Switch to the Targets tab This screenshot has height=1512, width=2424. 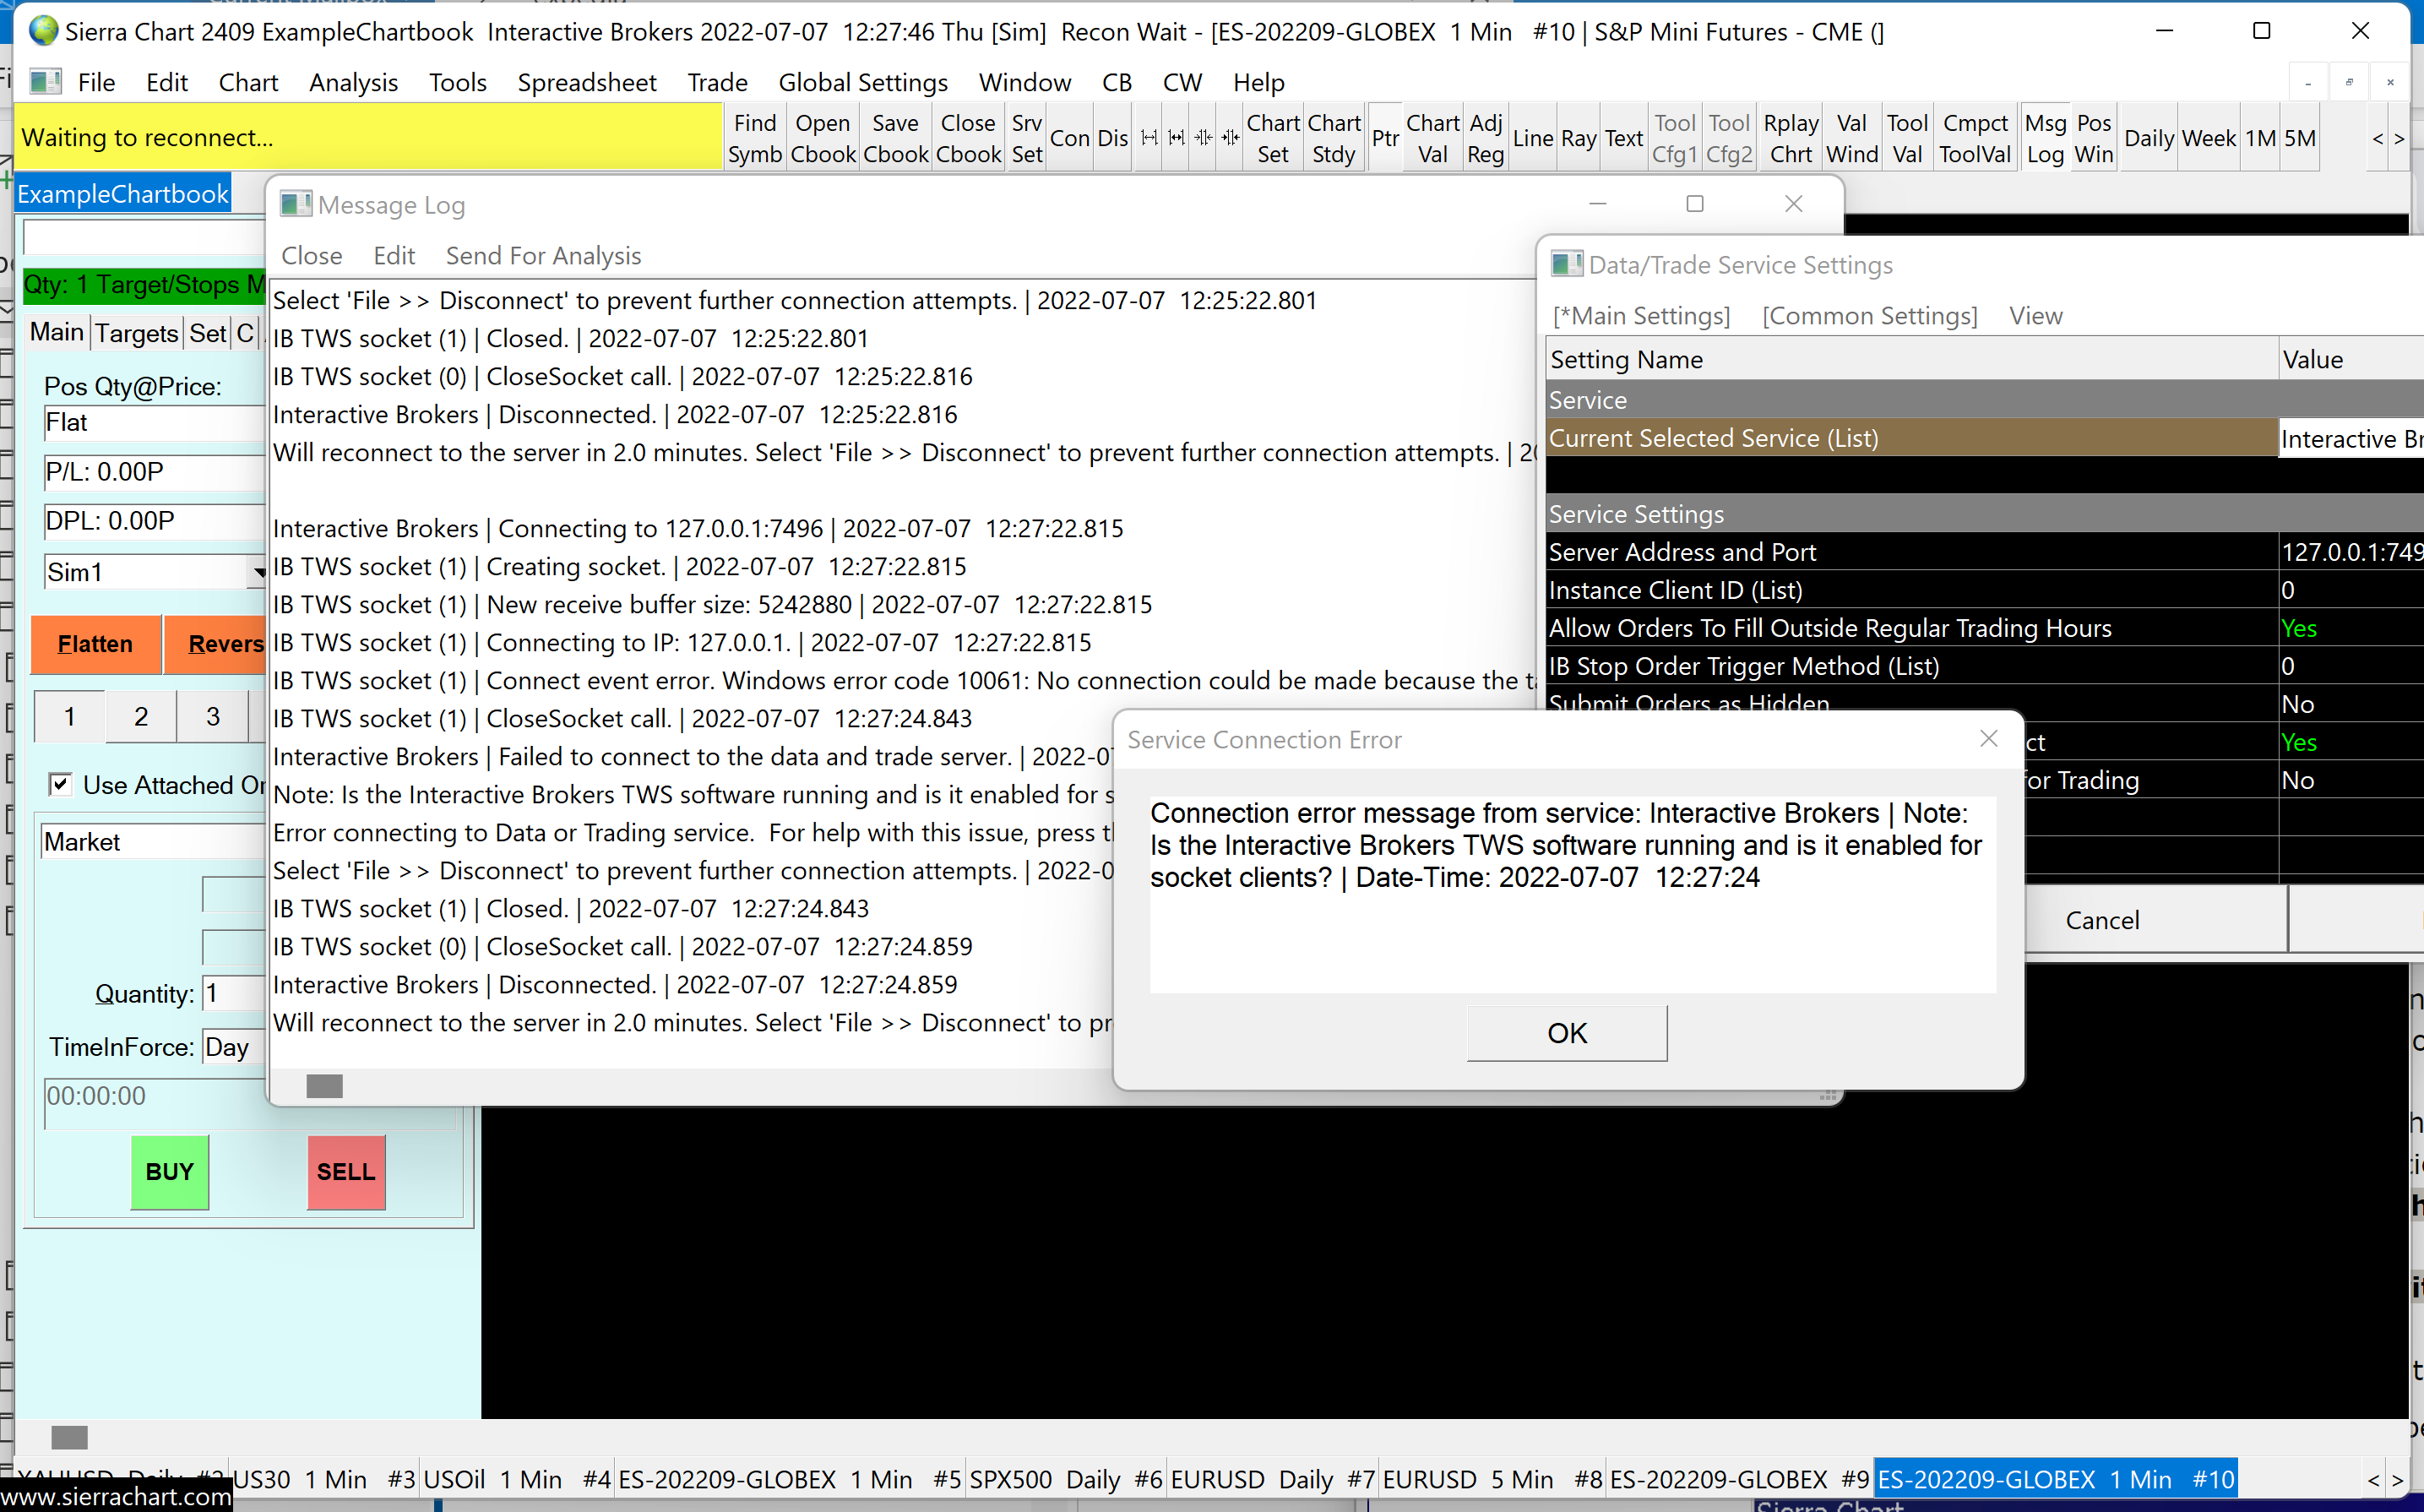(136, 332)
